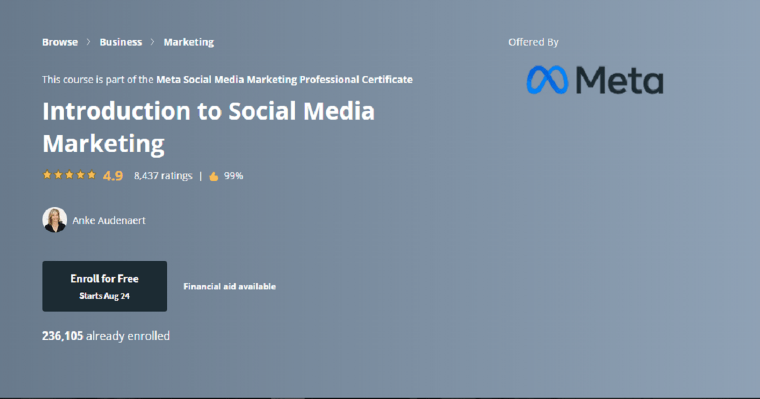Click Enroll for Free button
The width and height of the screenshot is (760, 399).
coord(104,286)
